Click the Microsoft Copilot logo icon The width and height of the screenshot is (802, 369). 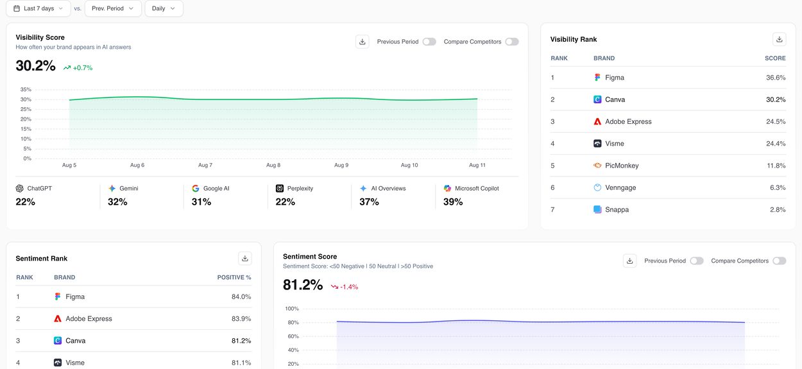click(447, 189)
